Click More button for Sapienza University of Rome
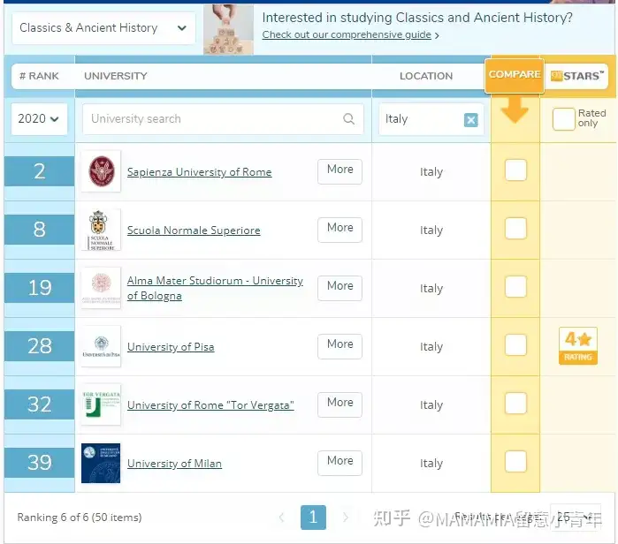618x544 pixels. [x=340, y=171]
